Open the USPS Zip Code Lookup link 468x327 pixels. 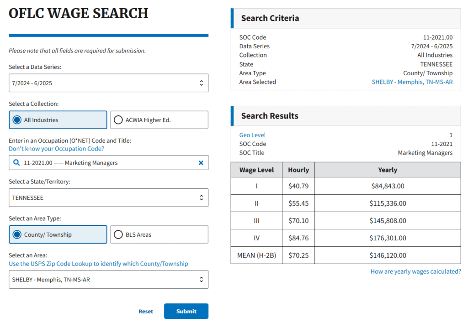pos(98,264)
